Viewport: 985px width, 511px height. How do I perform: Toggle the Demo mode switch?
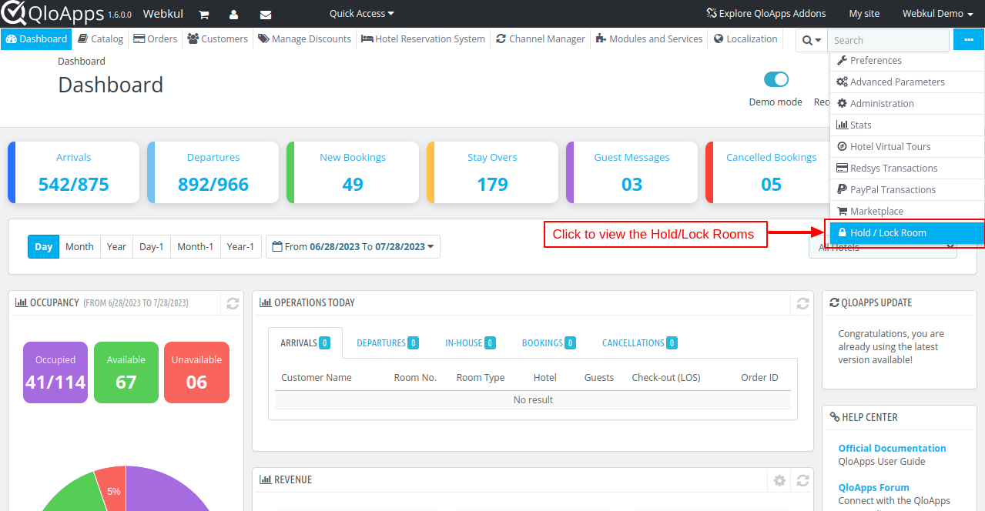pyautogui.click(x=776, y=79)
